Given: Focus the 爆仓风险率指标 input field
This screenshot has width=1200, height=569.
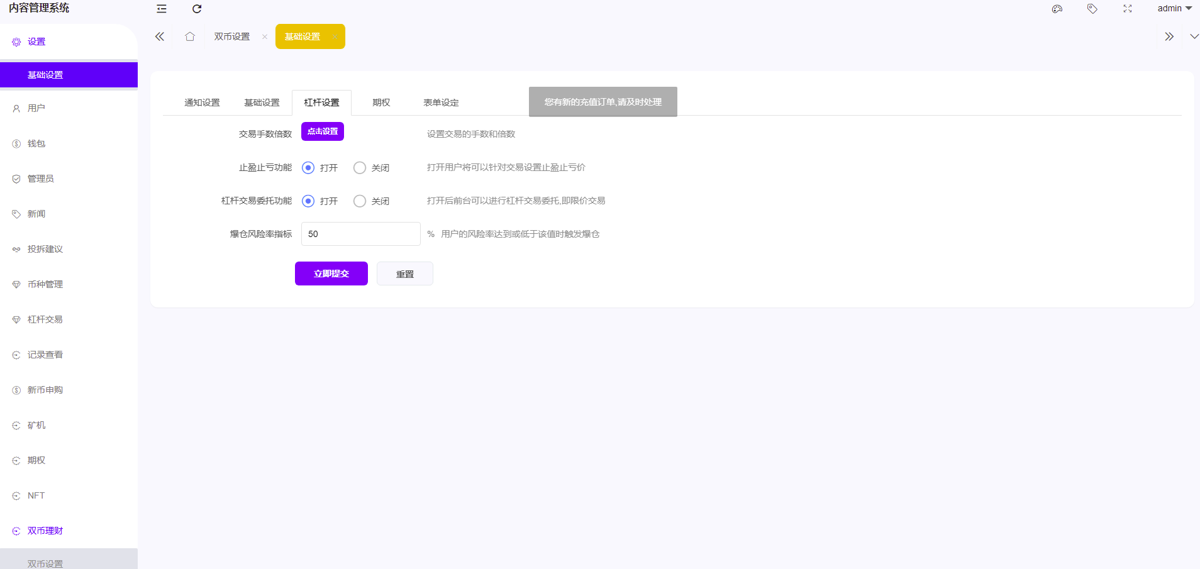Looking at the screenshot, I should (x=361, y=234).
